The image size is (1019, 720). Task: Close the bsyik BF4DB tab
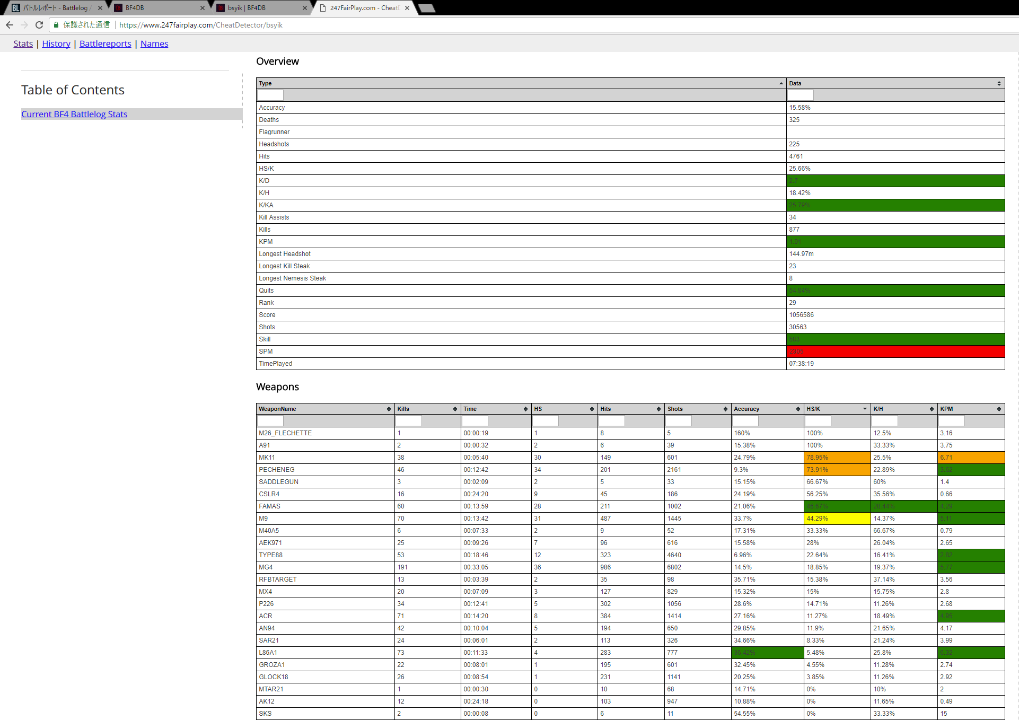304,8
